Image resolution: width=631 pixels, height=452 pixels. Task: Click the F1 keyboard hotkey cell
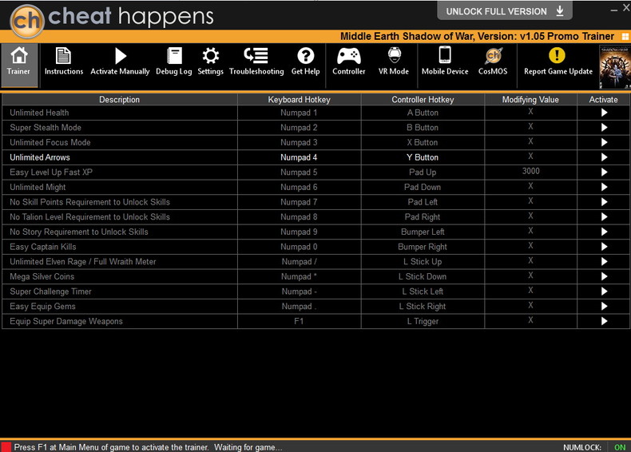pyautogui.click(x=299, y=321)
